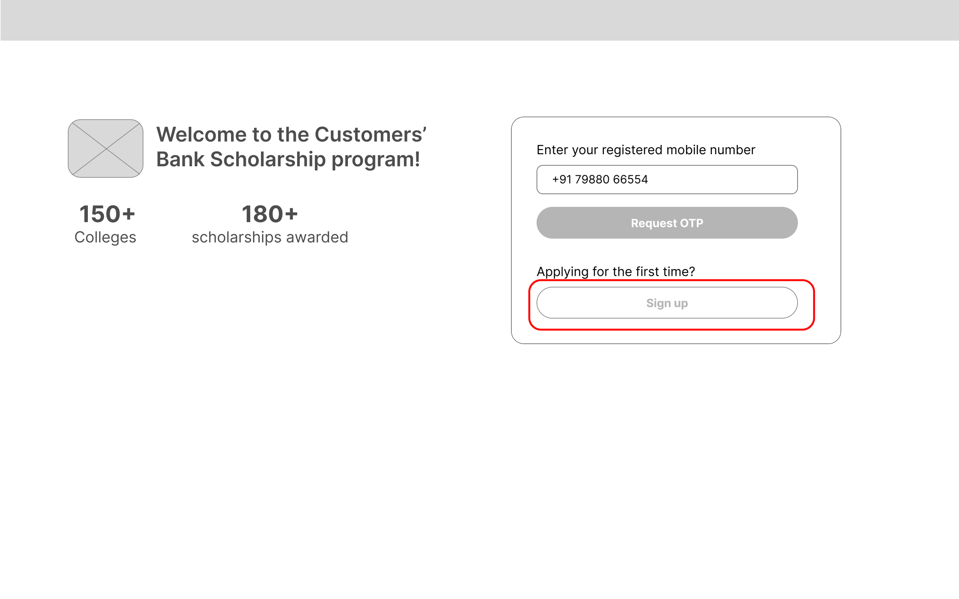Place cursor after '66554' in phone field
Screen dimensions: 959x599
(649, 180)
